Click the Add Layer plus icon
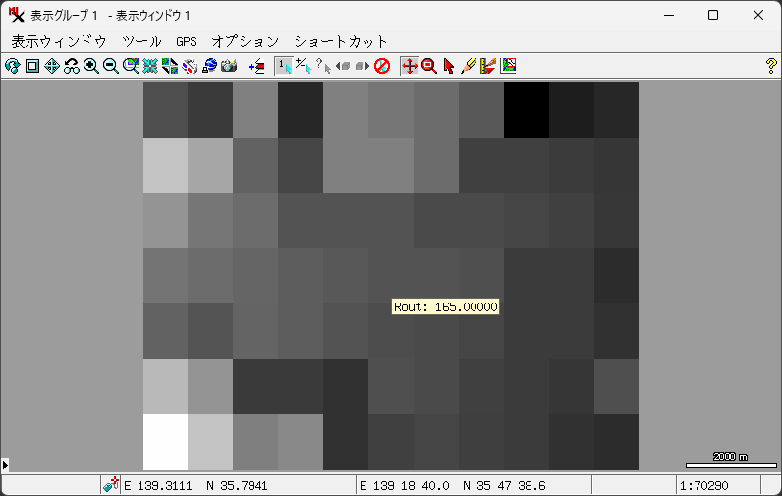This screenshot has height=496, width=782. [x=256, y=66]
